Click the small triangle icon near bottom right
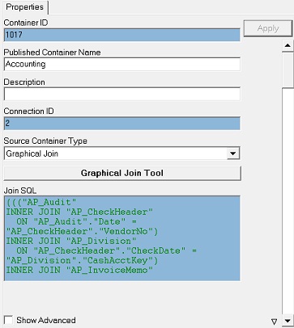Image resolution: width=294 pixels, height=328 pixels. [x=274, y=322]
